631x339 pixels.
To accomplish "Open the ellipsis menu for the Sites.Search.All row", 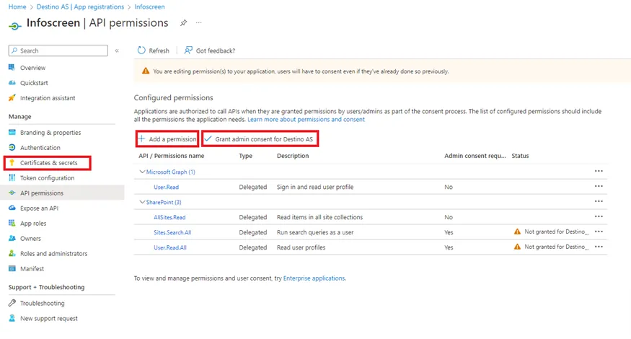I will [599, 232].
